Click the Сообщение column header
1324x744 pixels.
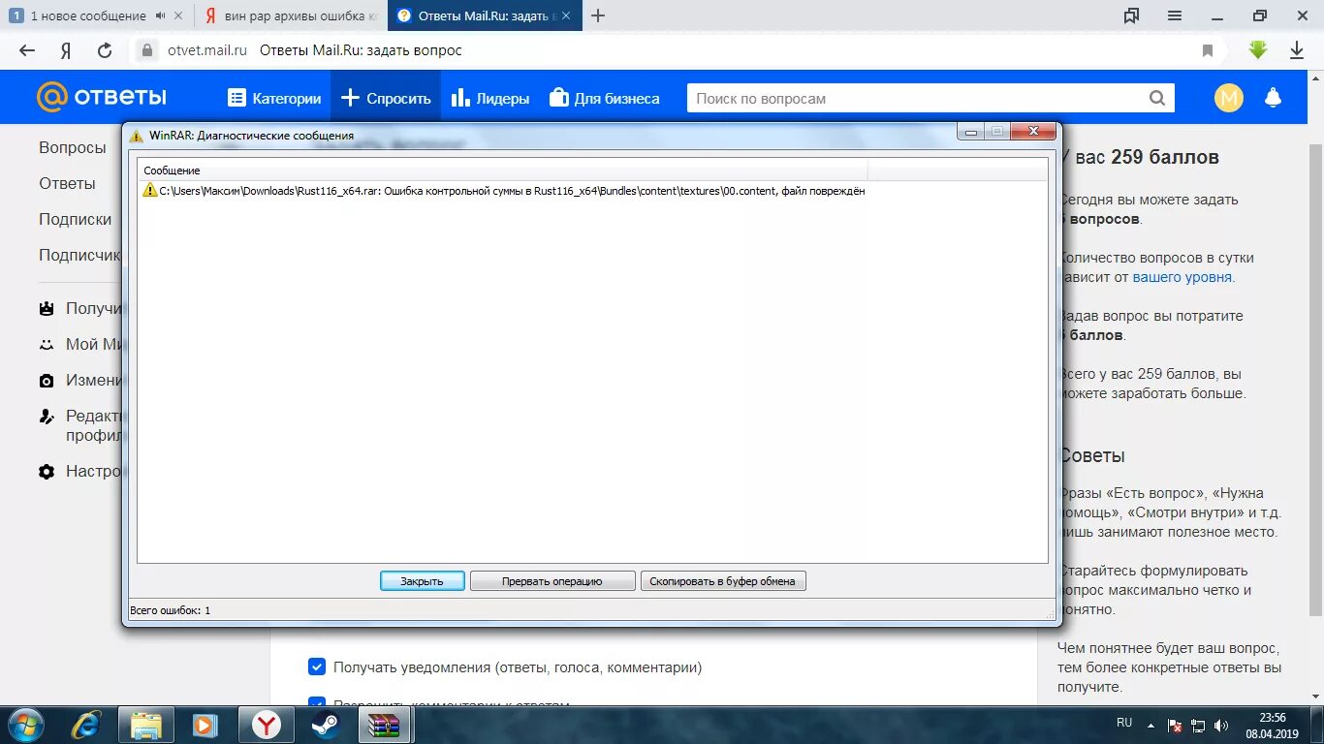502,170
